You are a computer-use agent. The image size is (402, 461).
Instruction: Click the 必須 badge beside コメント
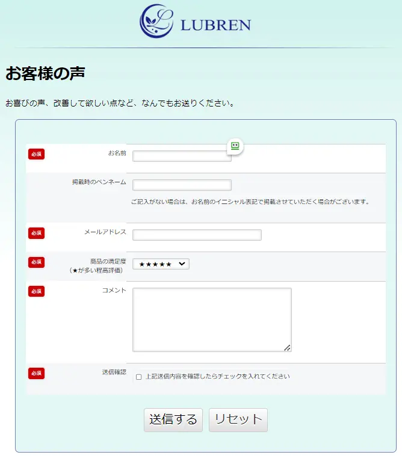[x=37, y=291]
